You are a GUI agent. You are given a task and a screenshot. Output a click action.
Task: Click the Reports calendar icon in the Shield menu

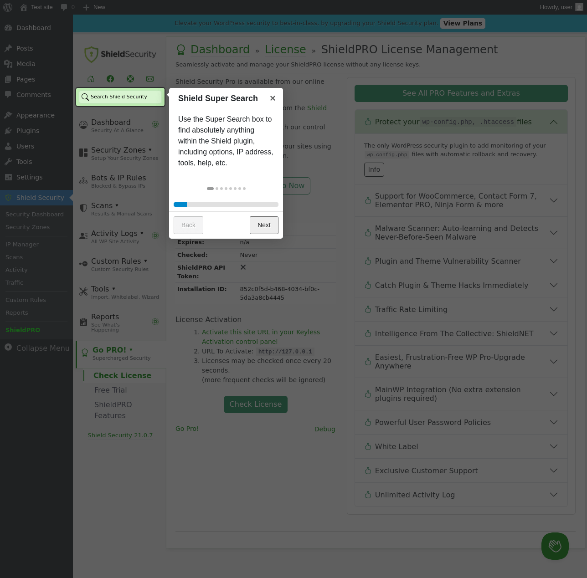83,322
